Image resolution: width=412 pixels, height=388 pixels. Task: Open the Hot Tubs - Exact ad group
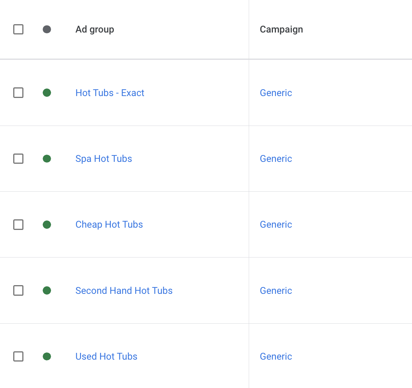pyautogui.click(x=110, y=93)
